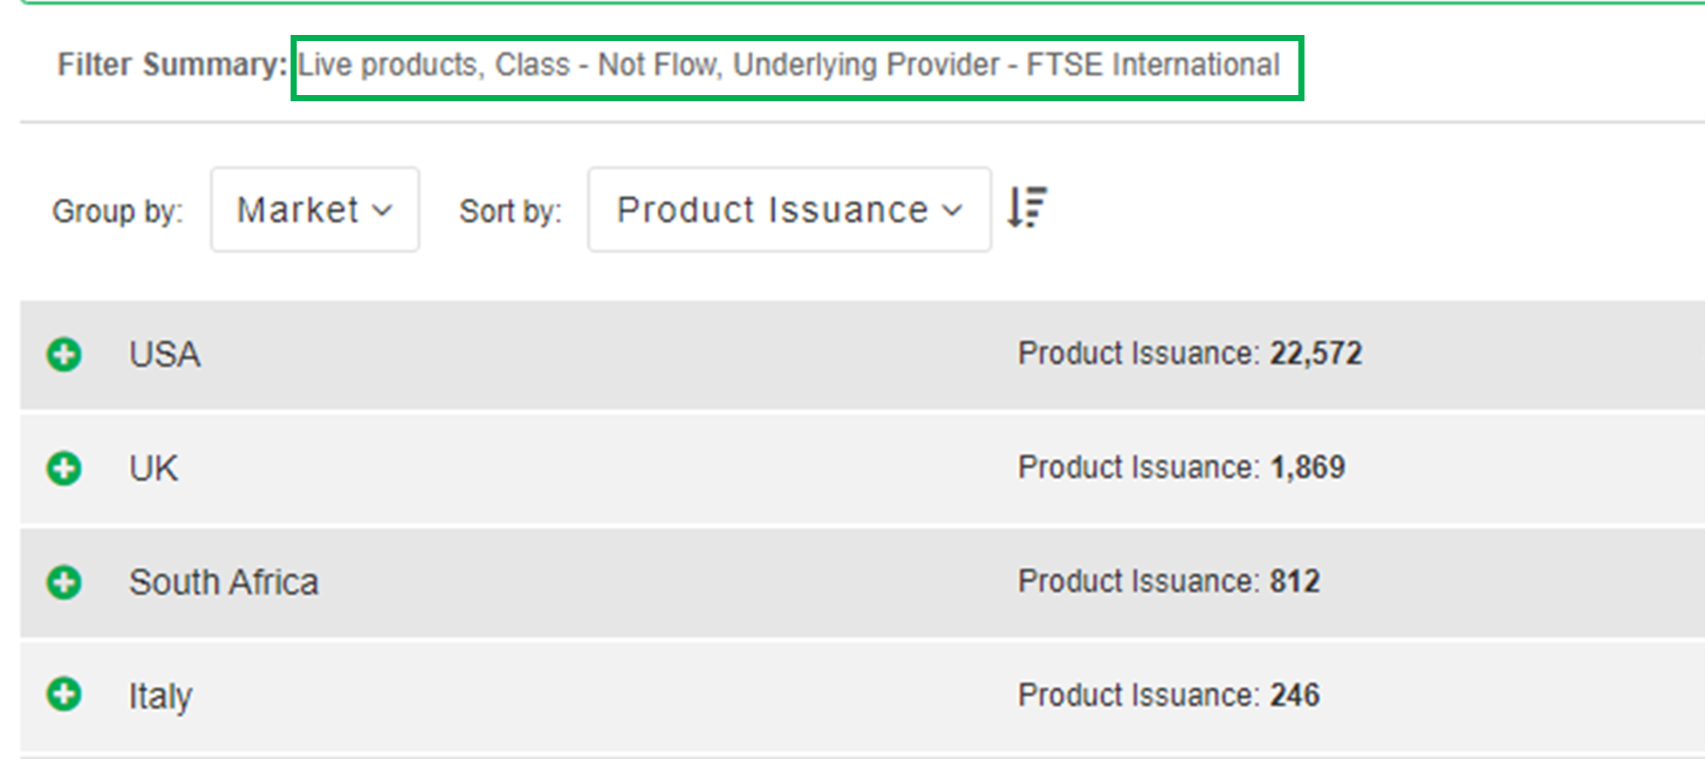The image size is (1705, 759).
Task: Click the UK issuance value 1,869
Action: tap(1307, 468)
